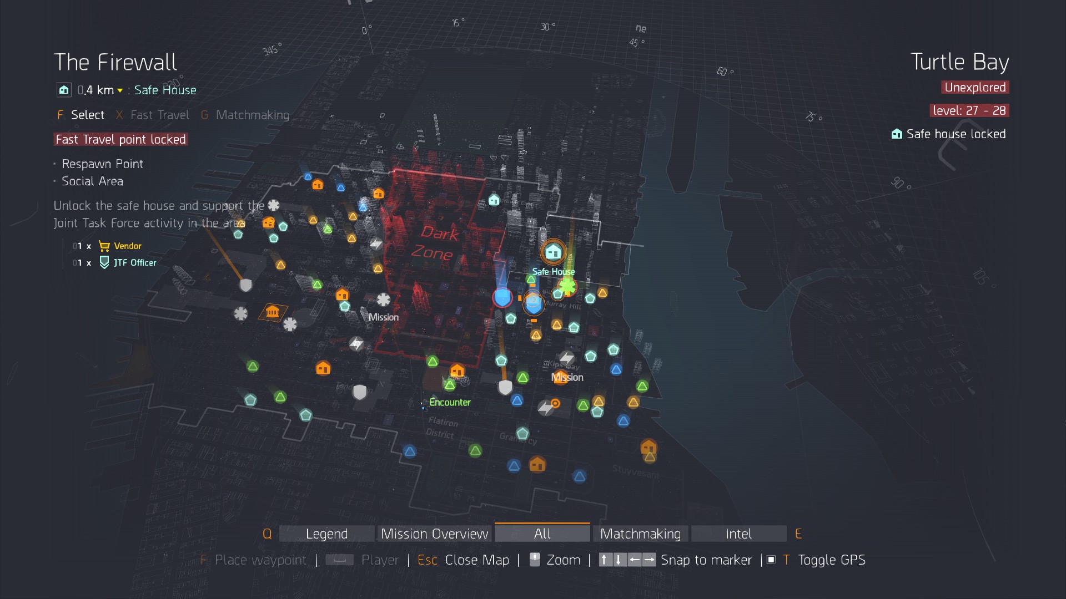The image size is (1066, 599).
Task: Click the Vendor cart icon
Action: point(104,246)
